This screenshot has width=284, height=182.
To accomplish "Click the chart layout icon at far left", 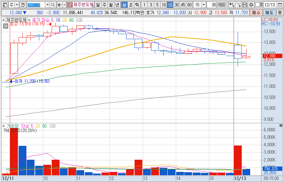I will (5, 5).
